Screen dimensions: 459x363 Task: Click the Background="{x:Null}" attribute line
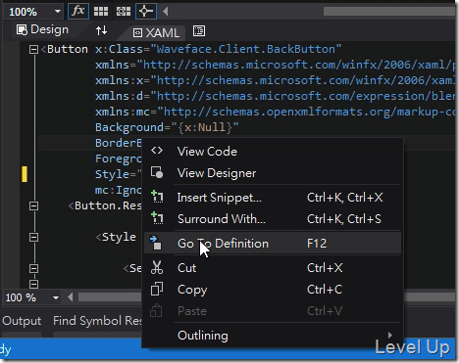click(167, 127)
